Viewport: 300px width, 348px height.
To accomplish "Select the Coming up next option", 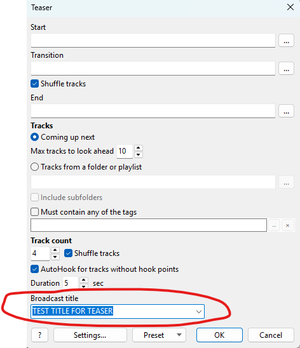I will (35, 137).
